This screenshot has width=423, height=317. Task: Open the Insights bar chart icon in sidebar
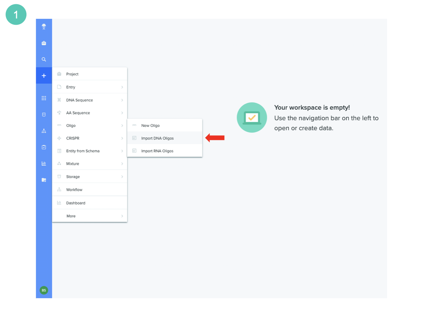coord(44,163)
